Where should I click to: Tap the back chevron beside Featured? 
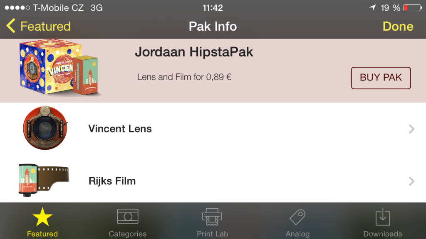10,26
